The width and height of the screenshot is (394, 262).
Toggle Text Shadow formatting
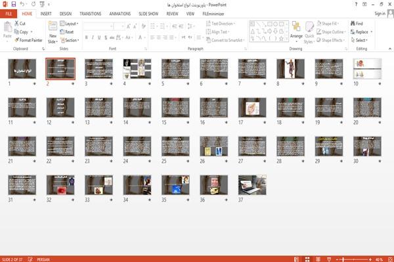(x=106, y=37)
